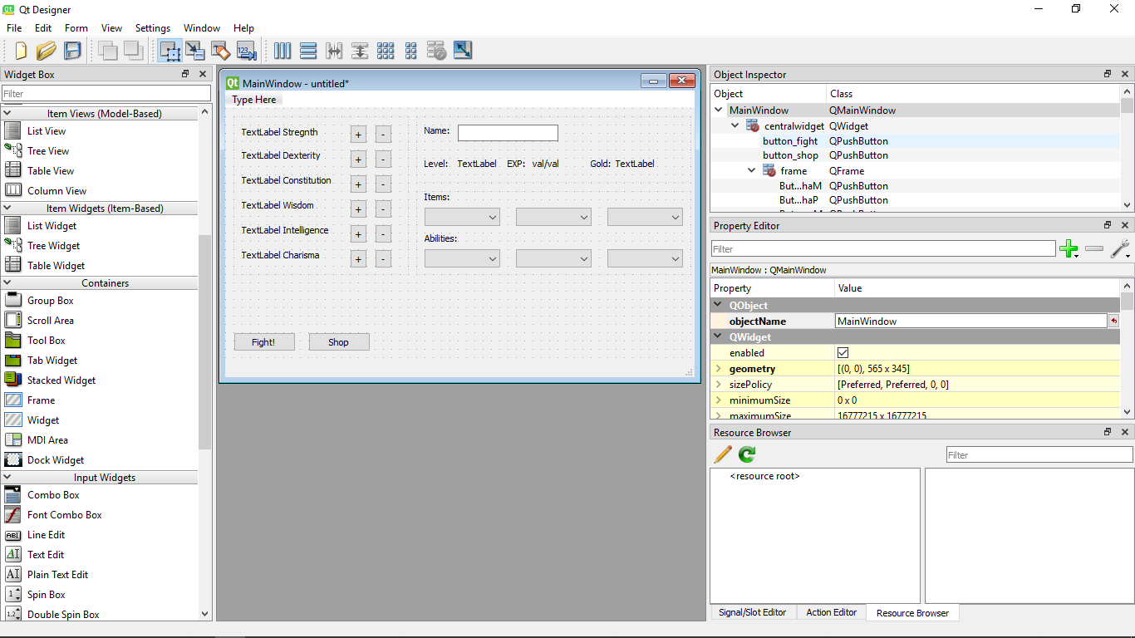Float the Widget Box panel

pyautogui.click(x=185, y=74)
